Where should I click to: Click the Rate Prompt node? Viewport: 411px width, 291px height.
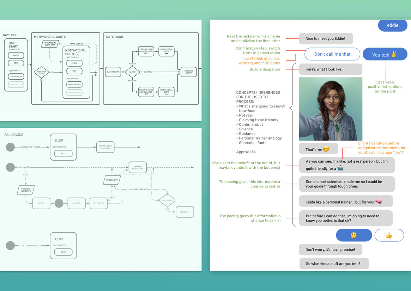113,72
